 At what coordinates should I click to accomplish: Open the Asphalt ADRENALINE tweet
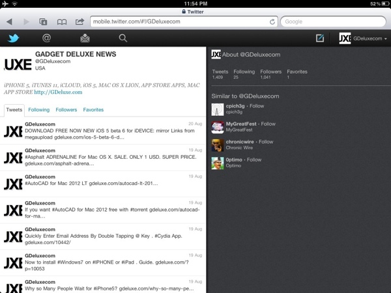pos(103,158)
